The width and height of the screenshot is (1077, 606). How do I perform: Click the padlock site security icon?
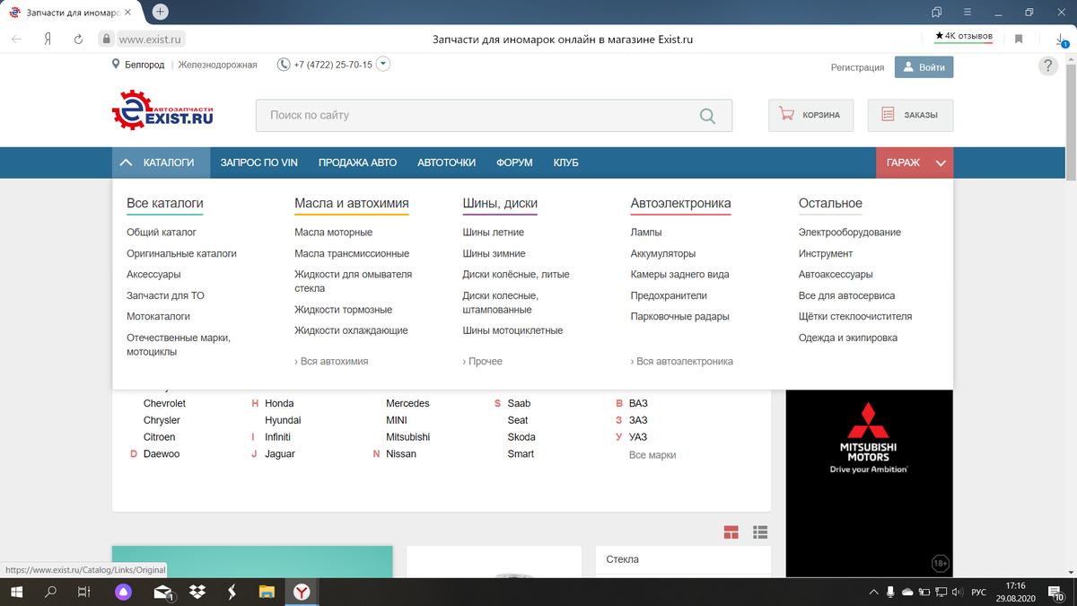point(106,40)
